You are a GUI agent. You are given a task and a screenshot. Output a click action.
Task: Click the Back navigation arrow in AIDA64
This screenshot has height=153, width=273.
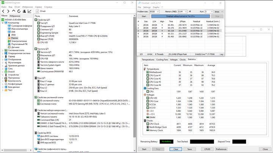[x=3, y=11]
